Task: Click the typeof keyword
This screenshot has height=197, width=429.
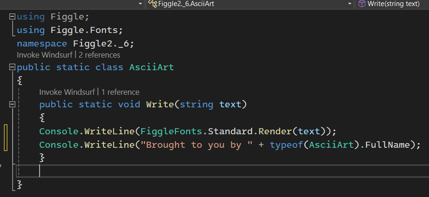Action: click(x=286, y=145)
